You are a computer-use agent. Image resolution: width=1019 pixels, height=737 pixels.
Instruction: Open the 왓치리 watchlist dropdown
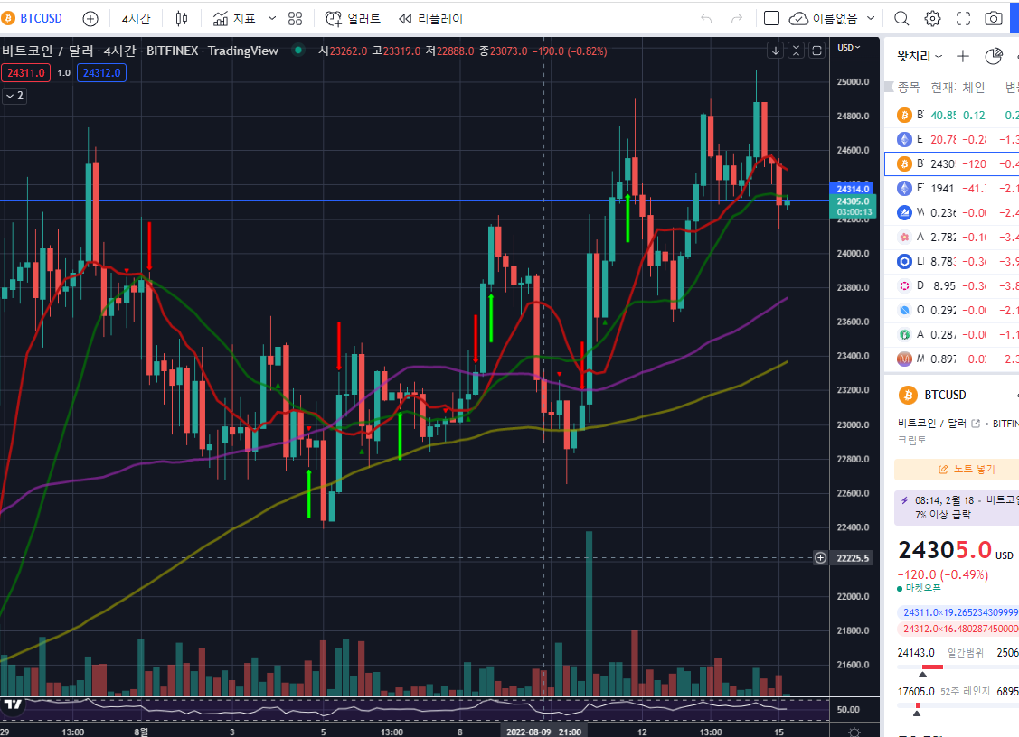(920, 57)
